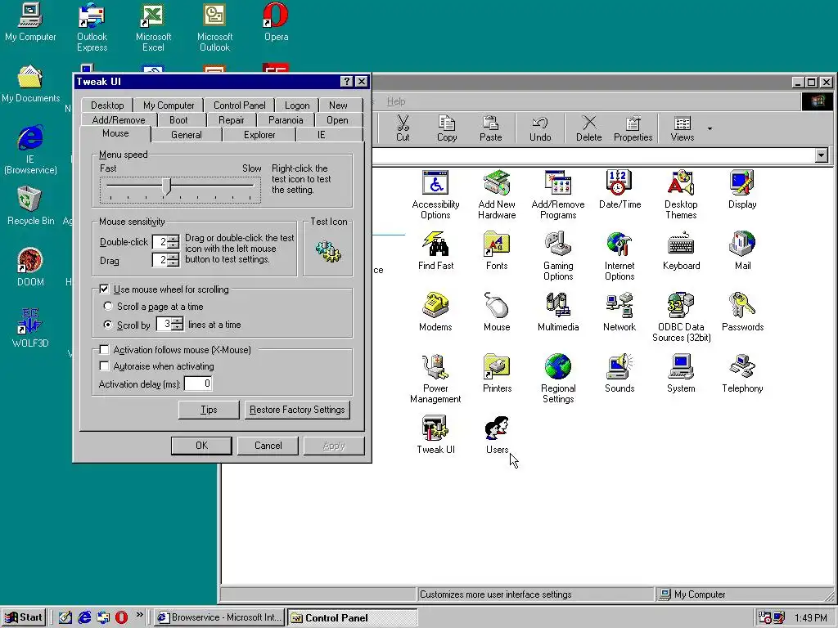This screenshot has width=838, height=628.
Task: Click the Activation delay input field
Action: point(198,384)
